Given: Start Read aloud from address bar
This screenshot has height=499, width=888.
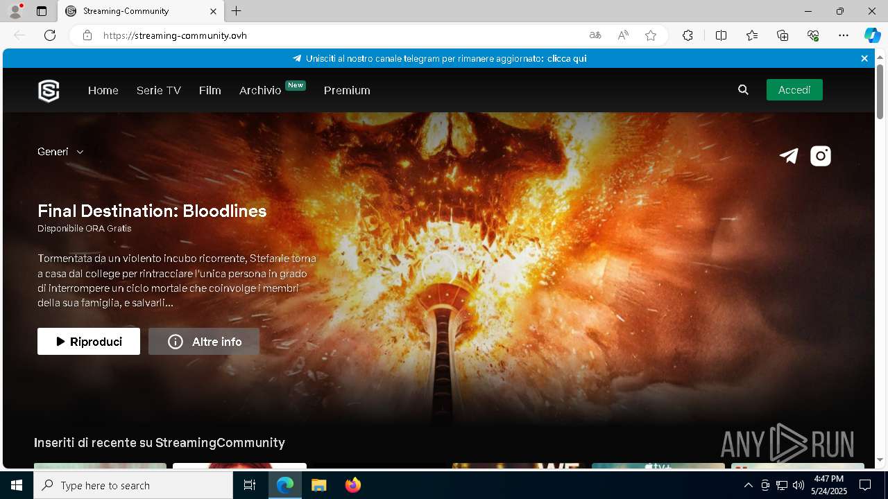Looking at the screenshot, I should pos(623,35).
